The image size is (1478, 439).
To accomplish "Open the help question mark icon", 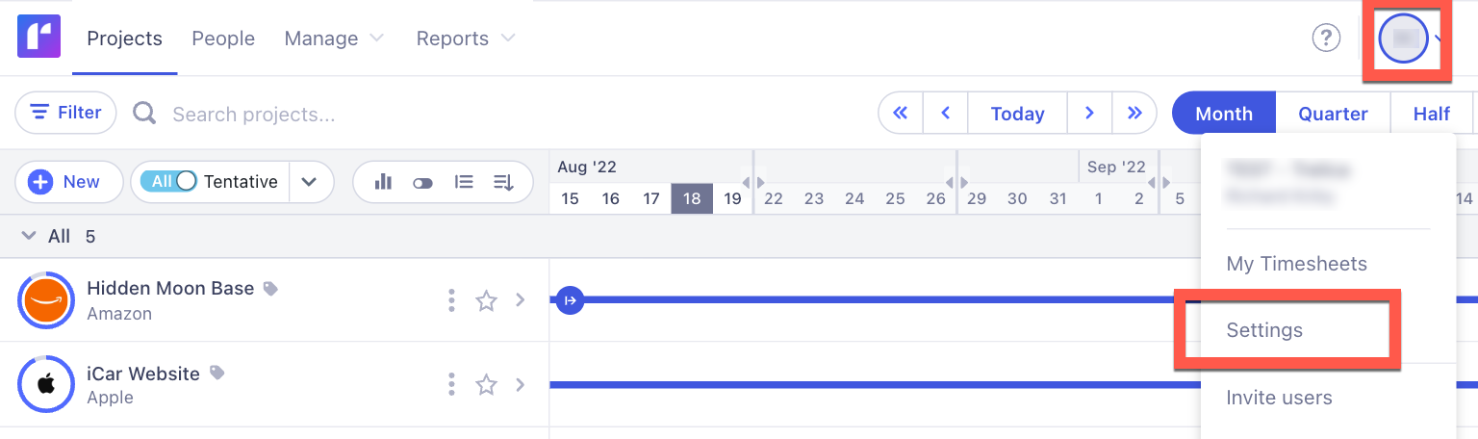I will coord(1326,38).
